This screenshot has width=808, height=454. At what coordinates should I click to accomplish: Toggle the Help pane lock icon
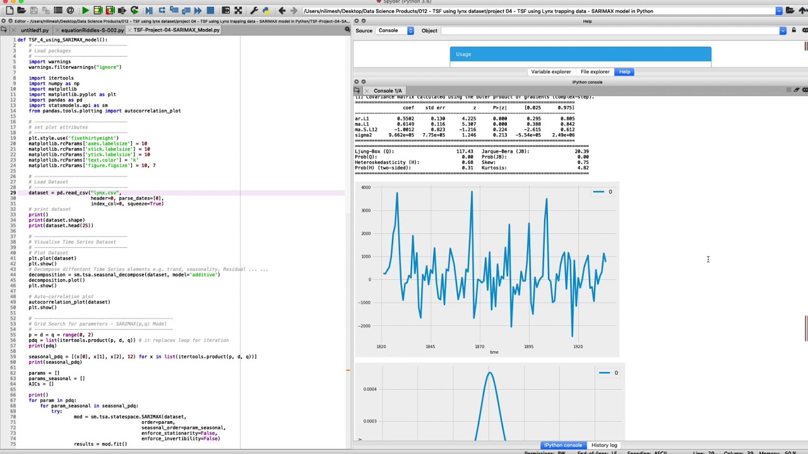795,30
